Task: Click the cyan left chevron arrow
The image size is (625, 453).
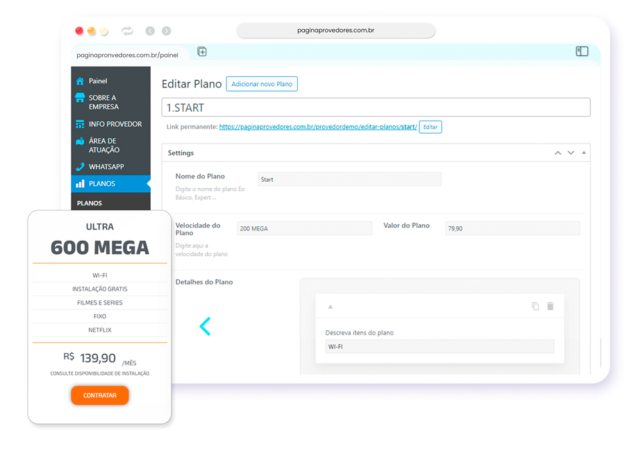Action: pyautogui.click(x=205, y=327)
